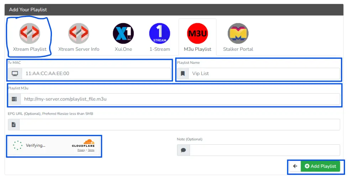The height and width of the screenshot is (179, 356).
Task: Click into the Playlist M3u URL field
Action: (180, 99)
